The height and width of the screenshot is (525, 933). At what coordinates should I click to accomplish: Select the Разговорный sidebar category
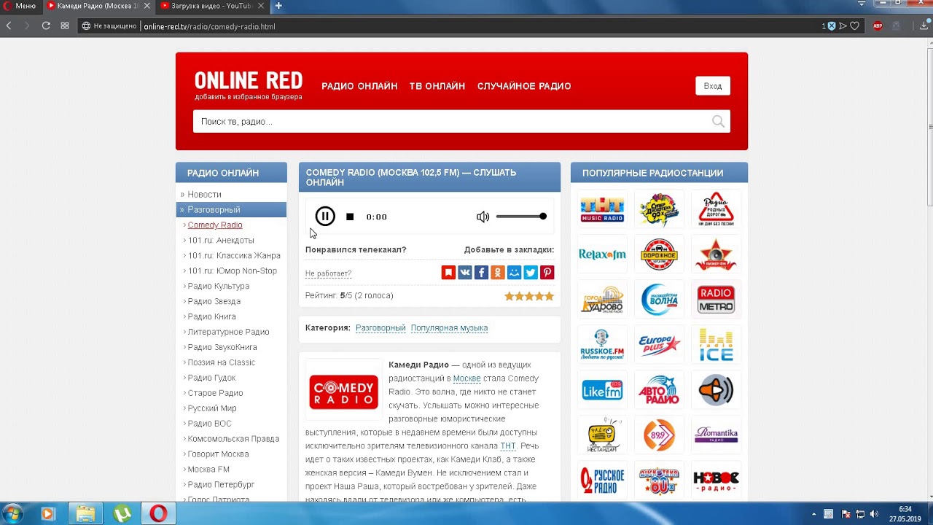(231, 210)
